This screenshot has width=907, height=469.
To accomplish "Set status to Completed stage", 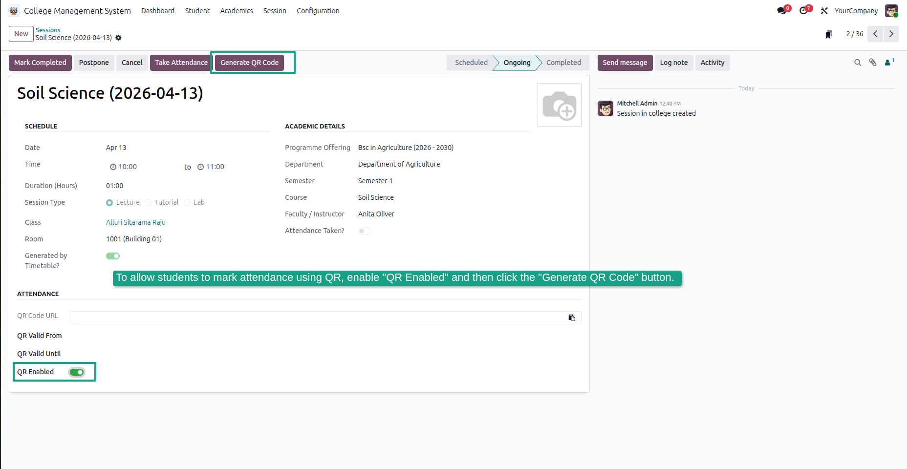I will (564, 63).
